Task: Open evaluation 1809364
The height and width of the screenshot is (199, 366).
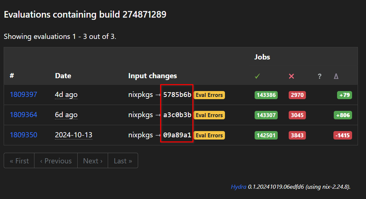Action: (23, 115)
